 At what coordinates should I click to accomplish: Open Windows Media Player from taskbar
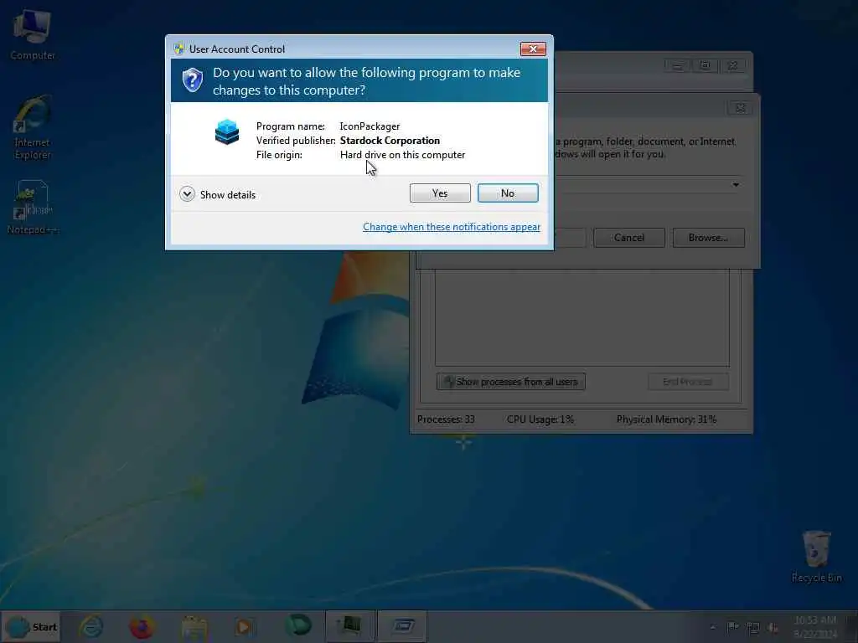(245, 626)
